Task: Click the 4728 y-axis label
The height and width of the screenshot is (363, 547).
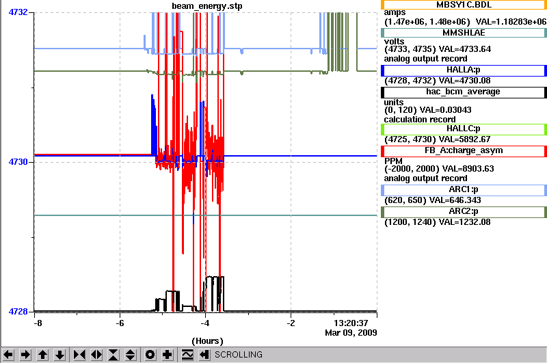Action: [x=18, y=312]
